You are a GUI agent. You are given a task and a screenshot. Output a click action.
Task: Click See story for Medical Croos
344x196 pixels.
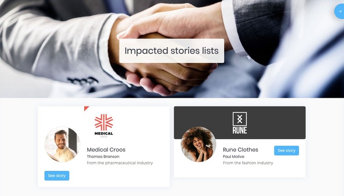[57, 176]
